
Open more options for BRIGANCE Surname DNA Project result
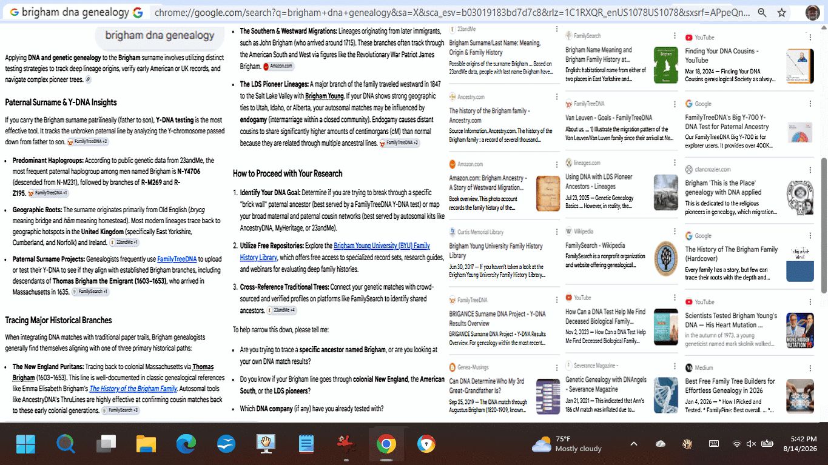(556, 300)
